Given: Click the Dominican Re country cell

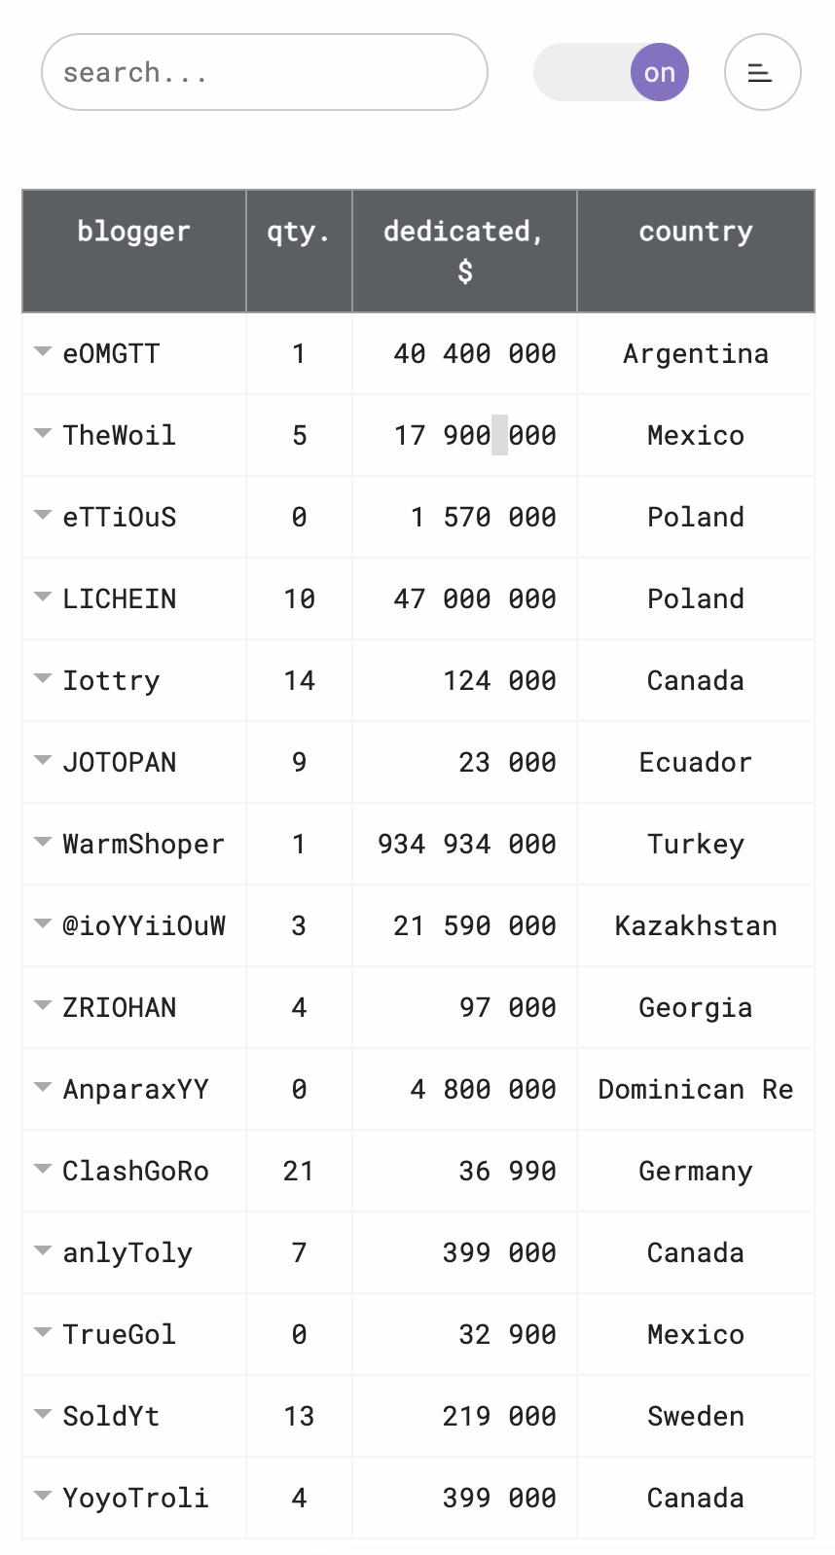Looking at the screenshot, I should tap(696, 1089).
